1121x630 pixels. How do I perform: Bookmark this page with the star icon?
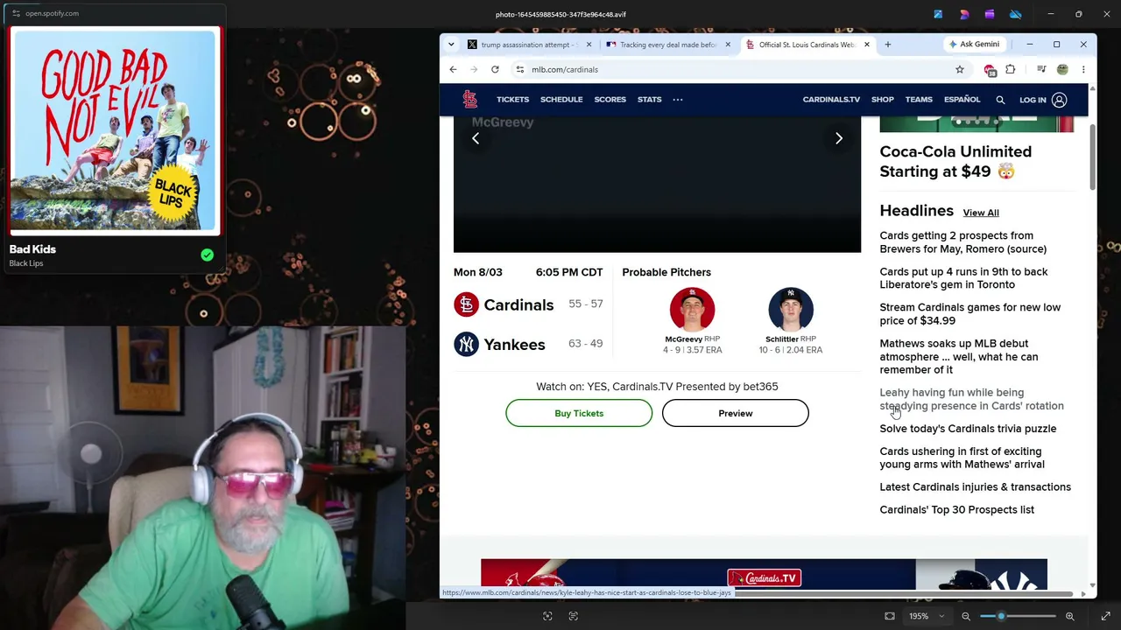960,69
